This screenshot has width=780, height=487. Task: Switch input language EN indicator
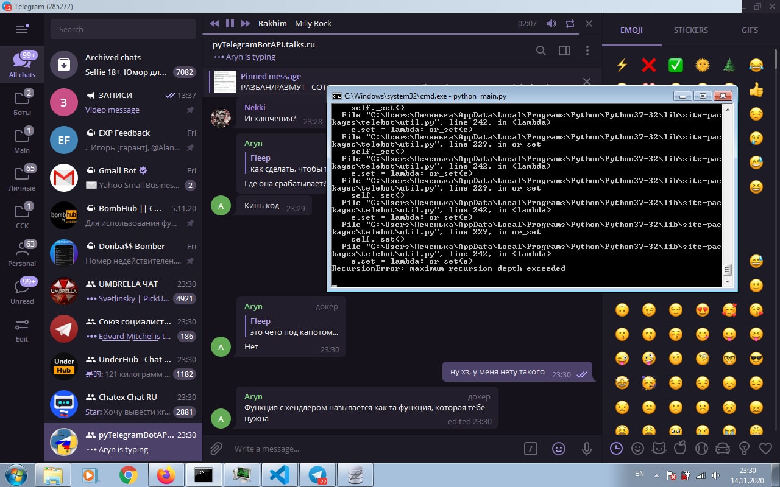[x=639, y=474]
